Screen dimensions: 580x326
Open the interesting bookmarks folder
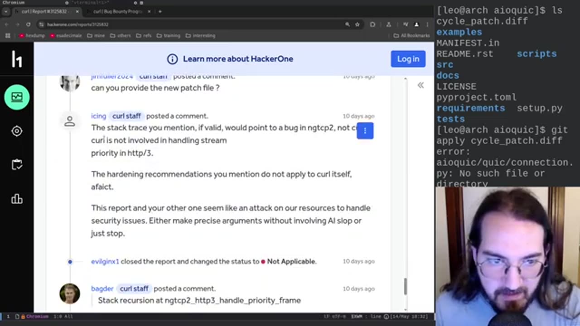[x=200, y=36]
